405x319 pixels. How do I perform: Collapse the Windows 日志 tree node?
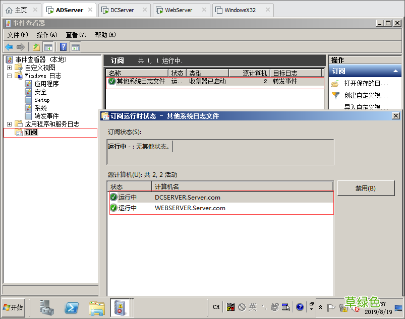pyautogui.click(x=9, y=75)
